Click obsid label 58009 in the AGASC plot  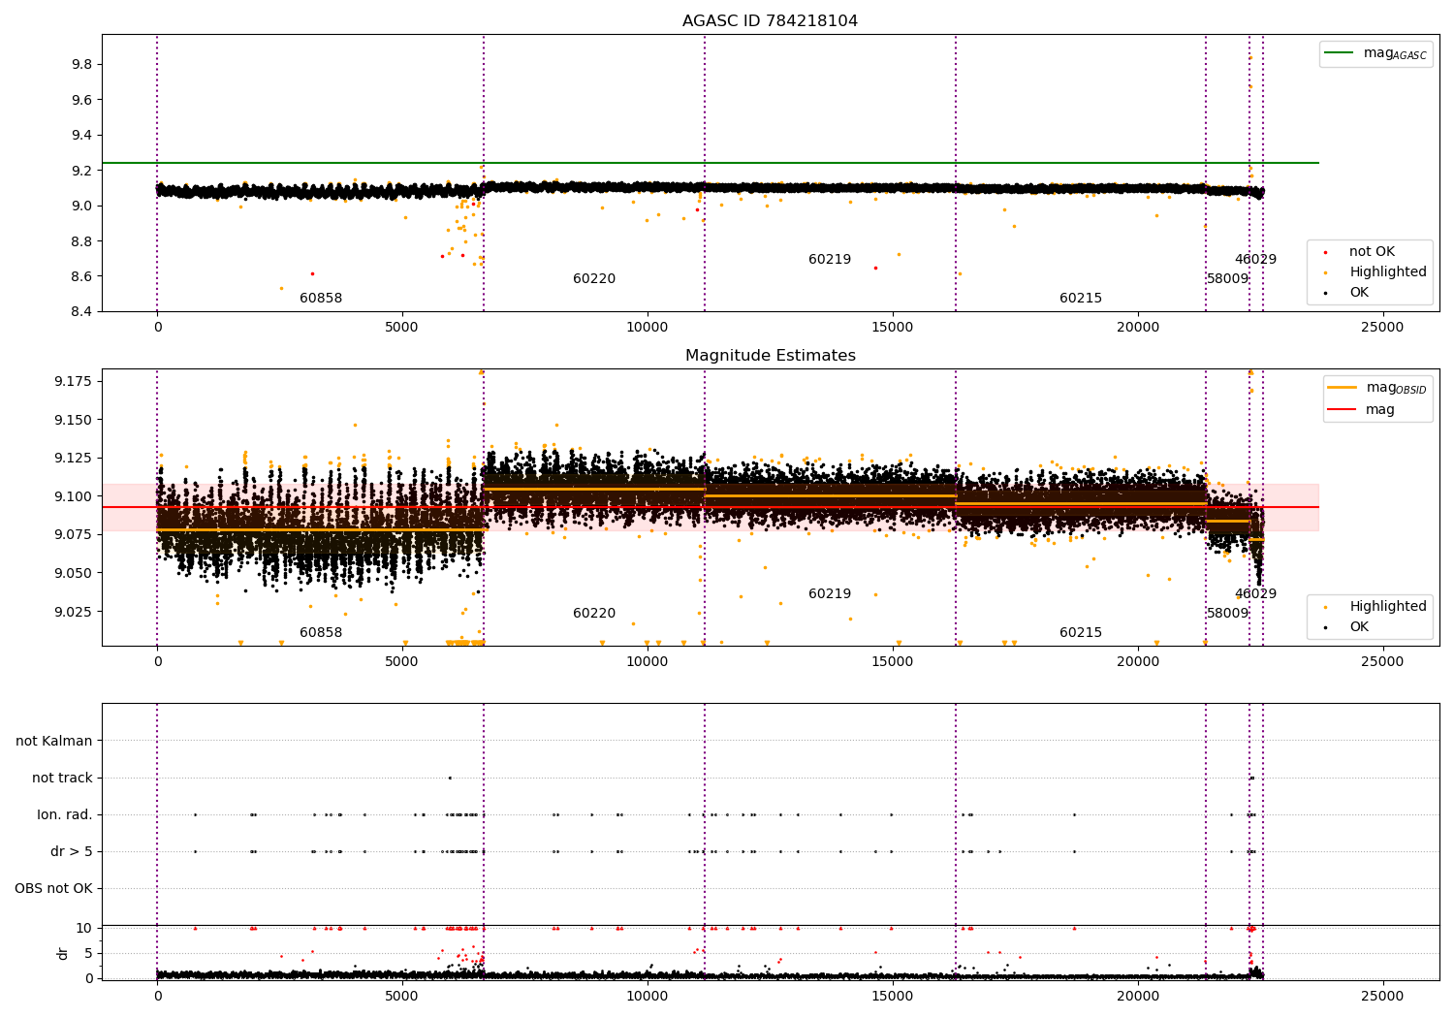(1227, 279)
